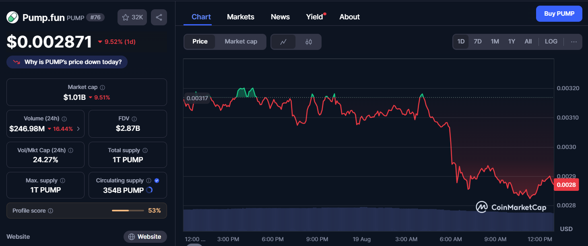Click the verified circulating supply badge
This screenshot has width=588, height=246.
[x=157, y=181]
